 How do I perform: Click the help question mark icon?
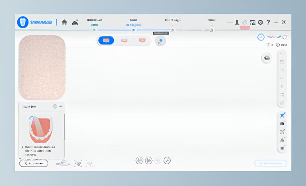click(268, 22)
